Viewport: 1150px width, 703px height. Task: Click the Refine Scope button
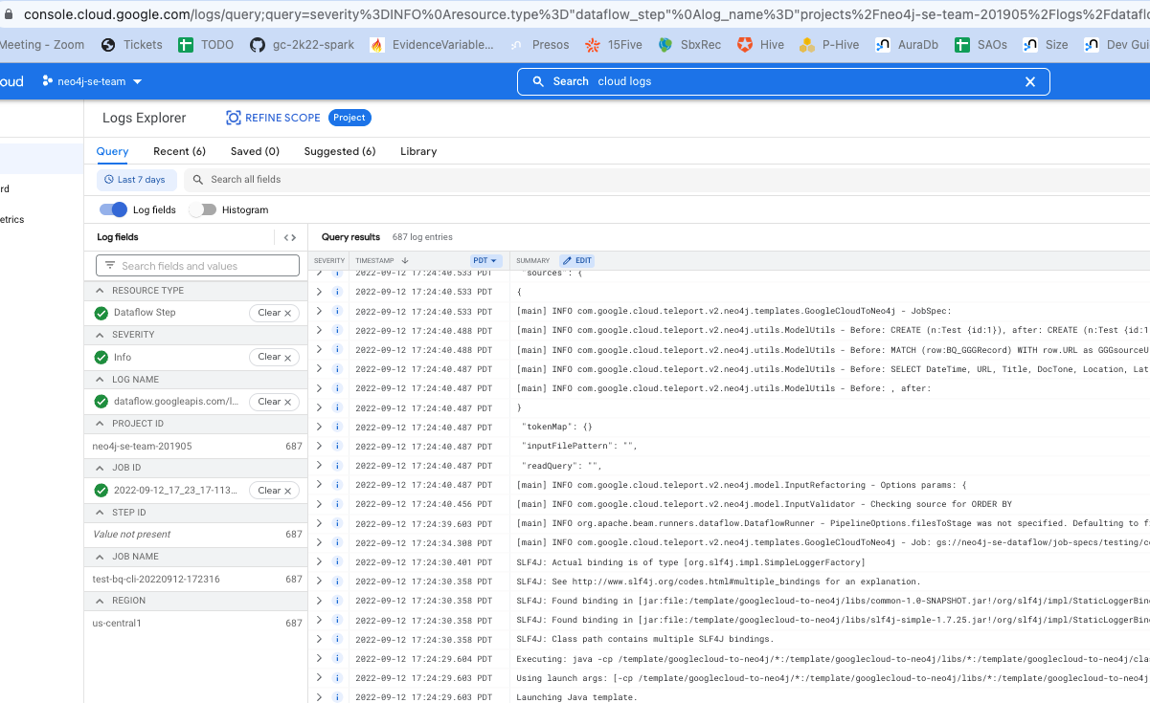pos(273,118)
